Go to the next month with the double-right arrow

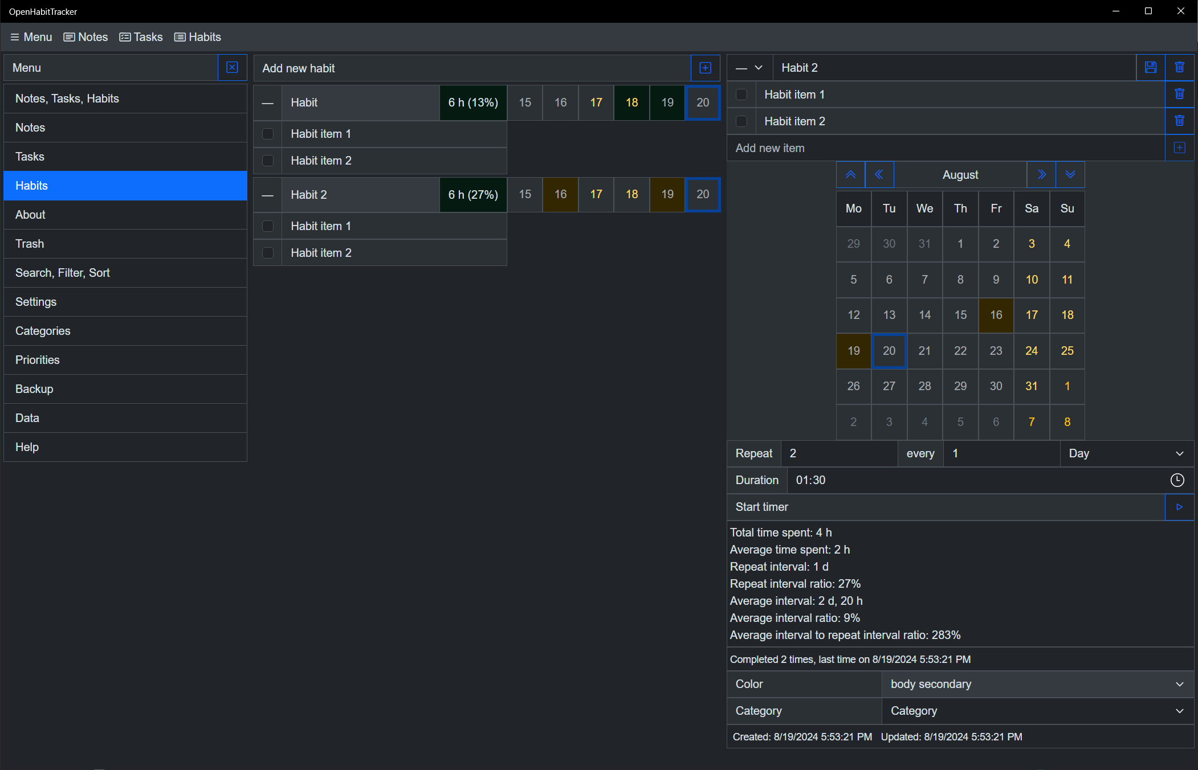[1041, 175]
